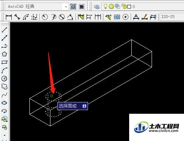The width and height of the screenshot is (184, 141).
Task: Toggle layer 0 freeze sun icon
Action: tap(111, 7)
